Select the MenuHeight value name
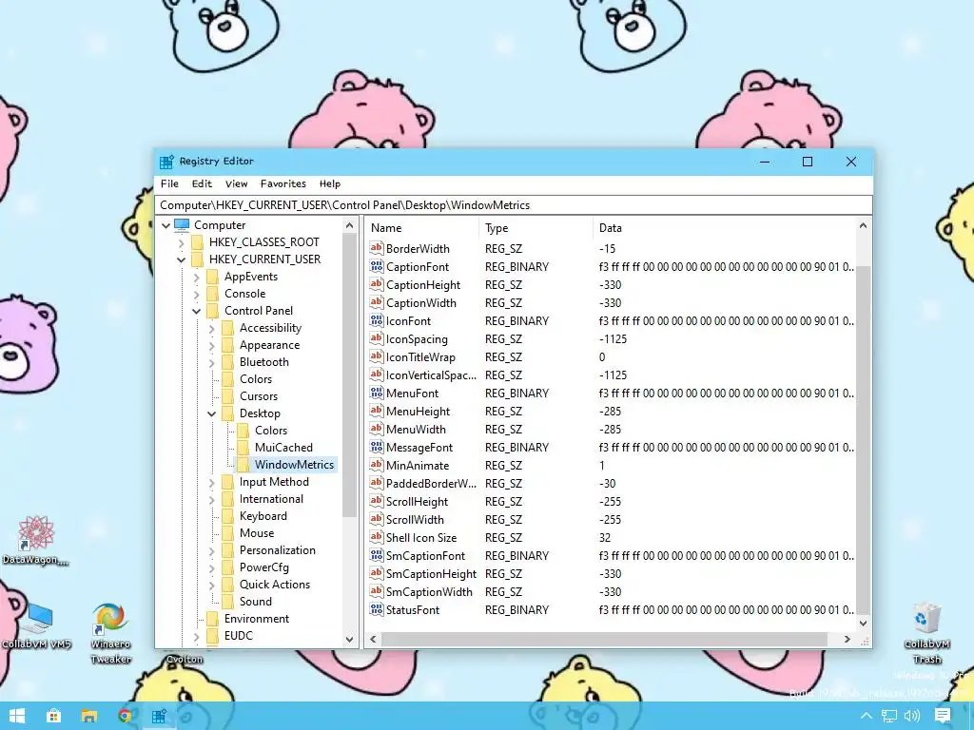The height and width of the screenshot is (730, 974). [x=419, y=411]
